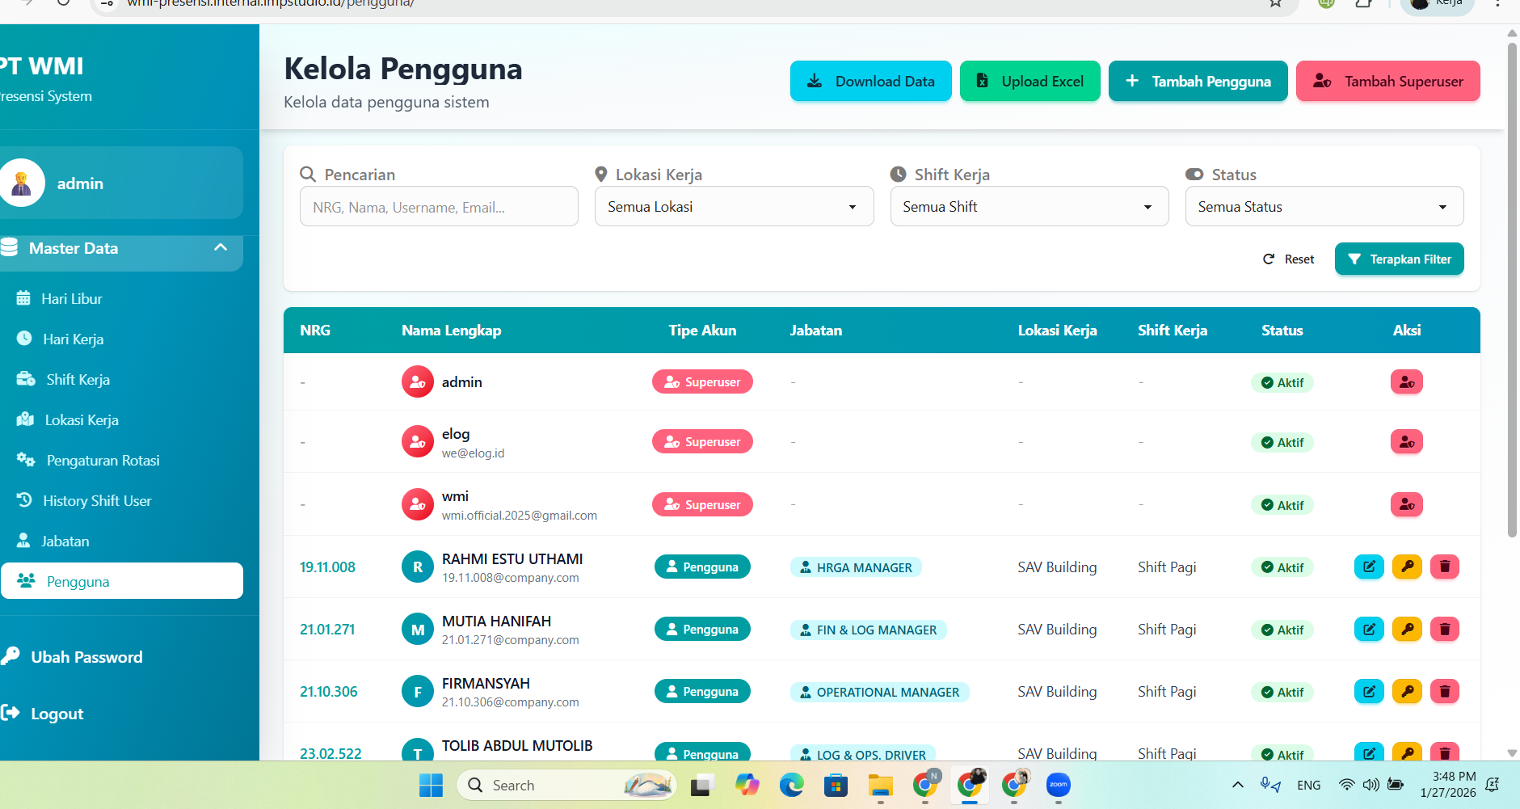
Task: Click trash delete icon for FIRMANSYAH row
Action: pyautogui.click(x=1445, y=691)
